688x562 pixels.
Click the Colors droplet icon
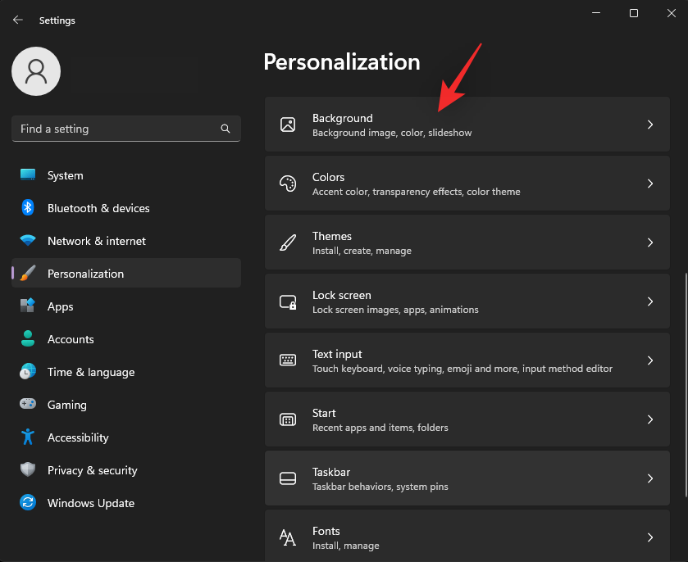[288, 184]
